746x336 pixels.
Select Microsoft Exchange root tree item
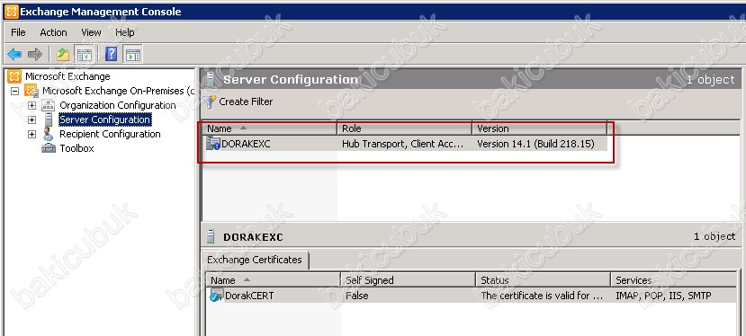[x=67, y=76]
